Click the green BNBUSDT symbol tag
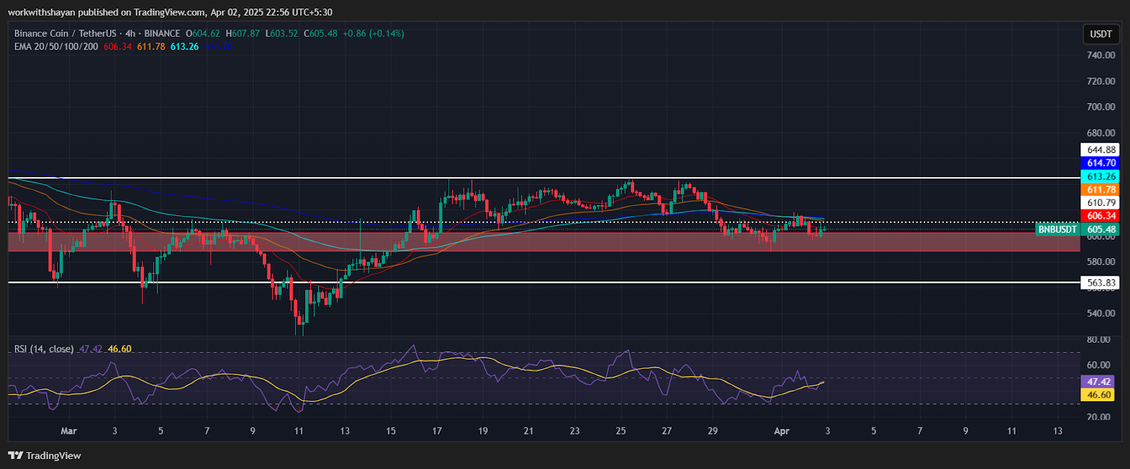Viewport: 1130px width, 469px height. (x=1057, y=229)
